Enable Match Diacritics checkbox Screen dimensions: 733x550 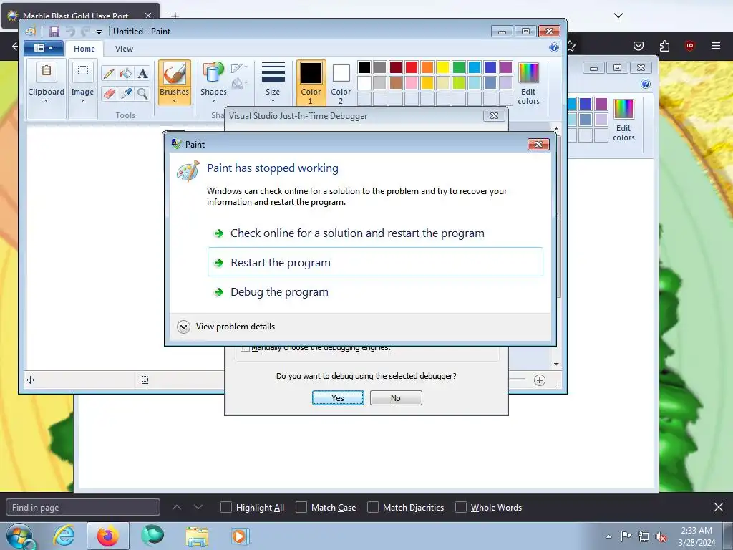point(372,508)
